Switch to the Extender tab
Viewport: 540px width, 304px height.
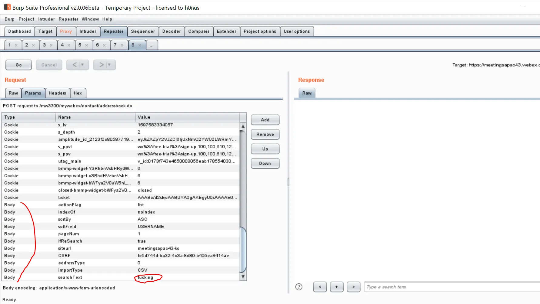[226, 31]
